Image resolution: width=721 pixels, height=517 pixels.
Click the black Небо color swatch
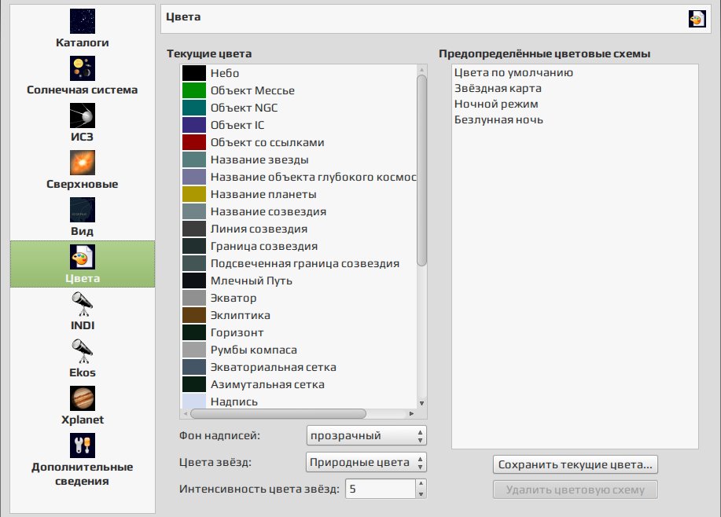(x=194, y=73)
